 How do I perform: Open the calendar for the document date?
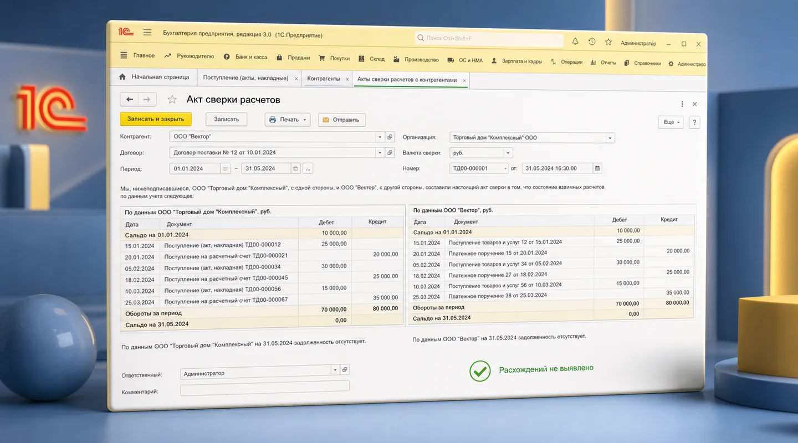tap(597, 168)
